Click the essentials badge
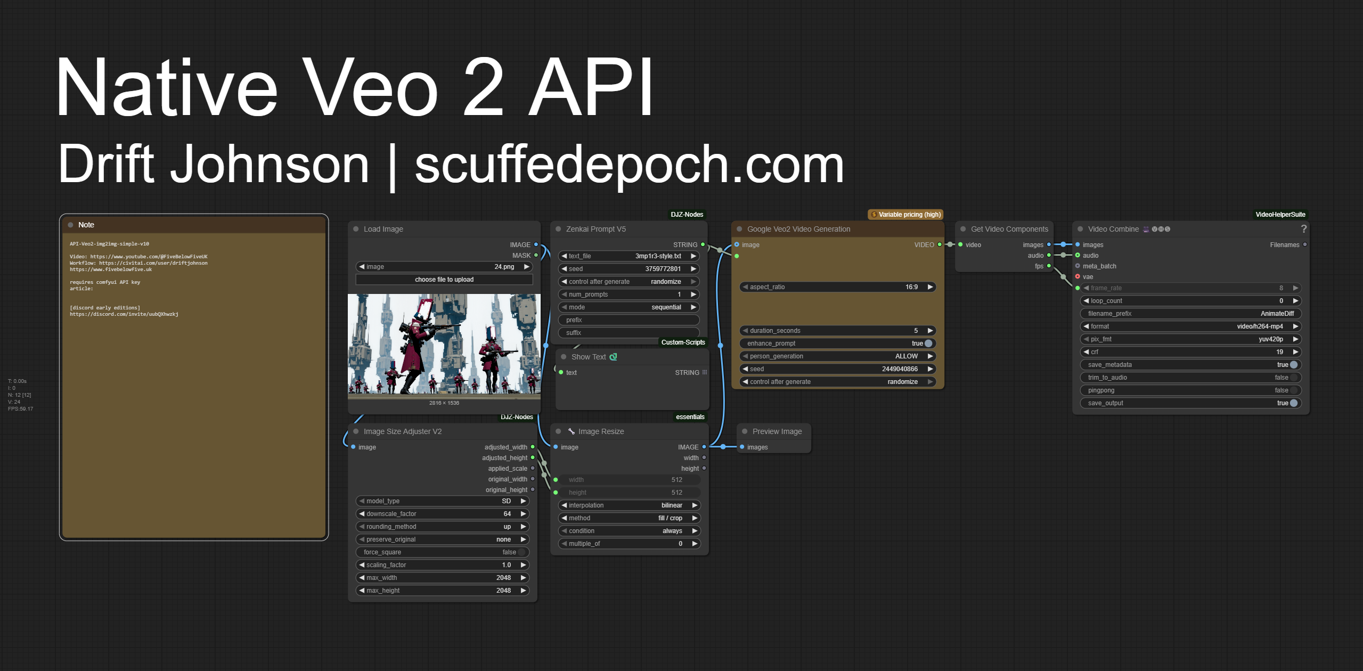The image size is (1363, 671). click(690, 417)
